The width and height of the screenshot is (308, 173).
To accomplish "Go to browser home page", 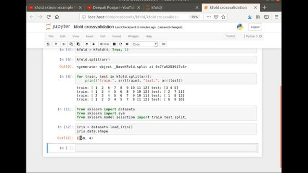I will coord(57,17).
